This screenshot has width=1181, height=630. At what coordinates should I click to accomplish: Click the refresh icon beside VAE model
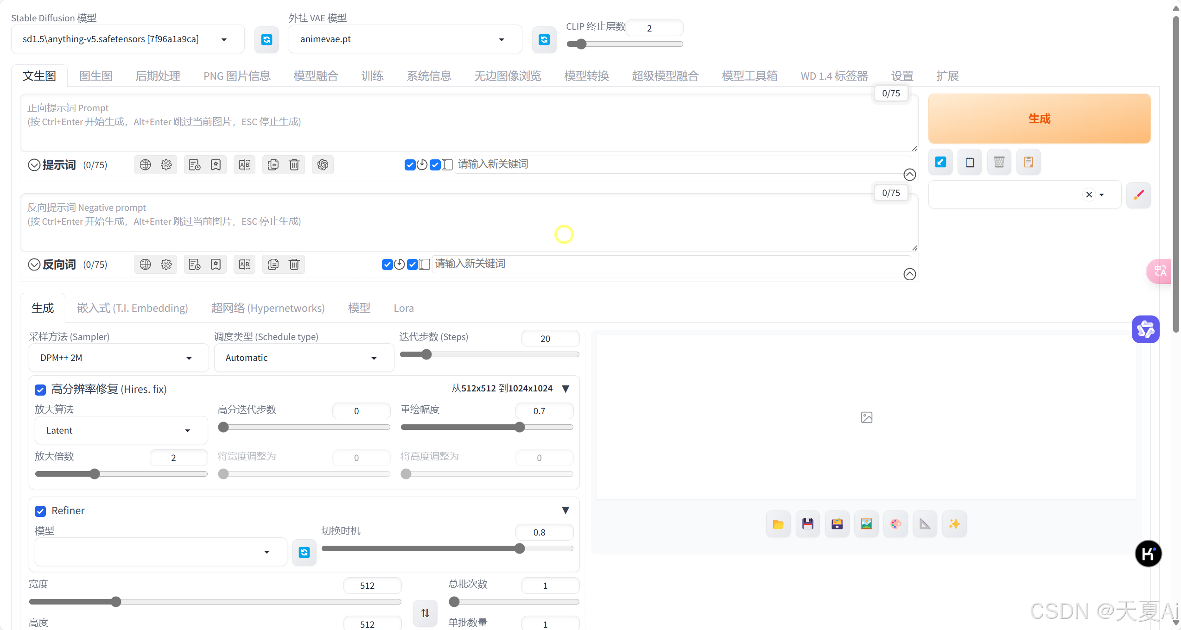(x=544, y=40)
